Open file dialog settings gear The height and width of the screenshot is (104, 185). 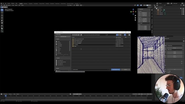coord(129,35)
